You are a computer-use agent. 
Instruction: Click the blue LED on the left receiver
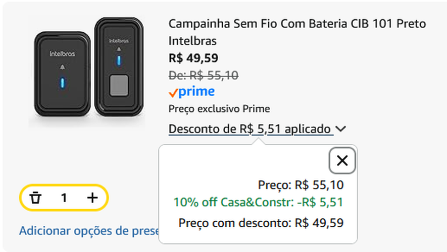(62, 83)
